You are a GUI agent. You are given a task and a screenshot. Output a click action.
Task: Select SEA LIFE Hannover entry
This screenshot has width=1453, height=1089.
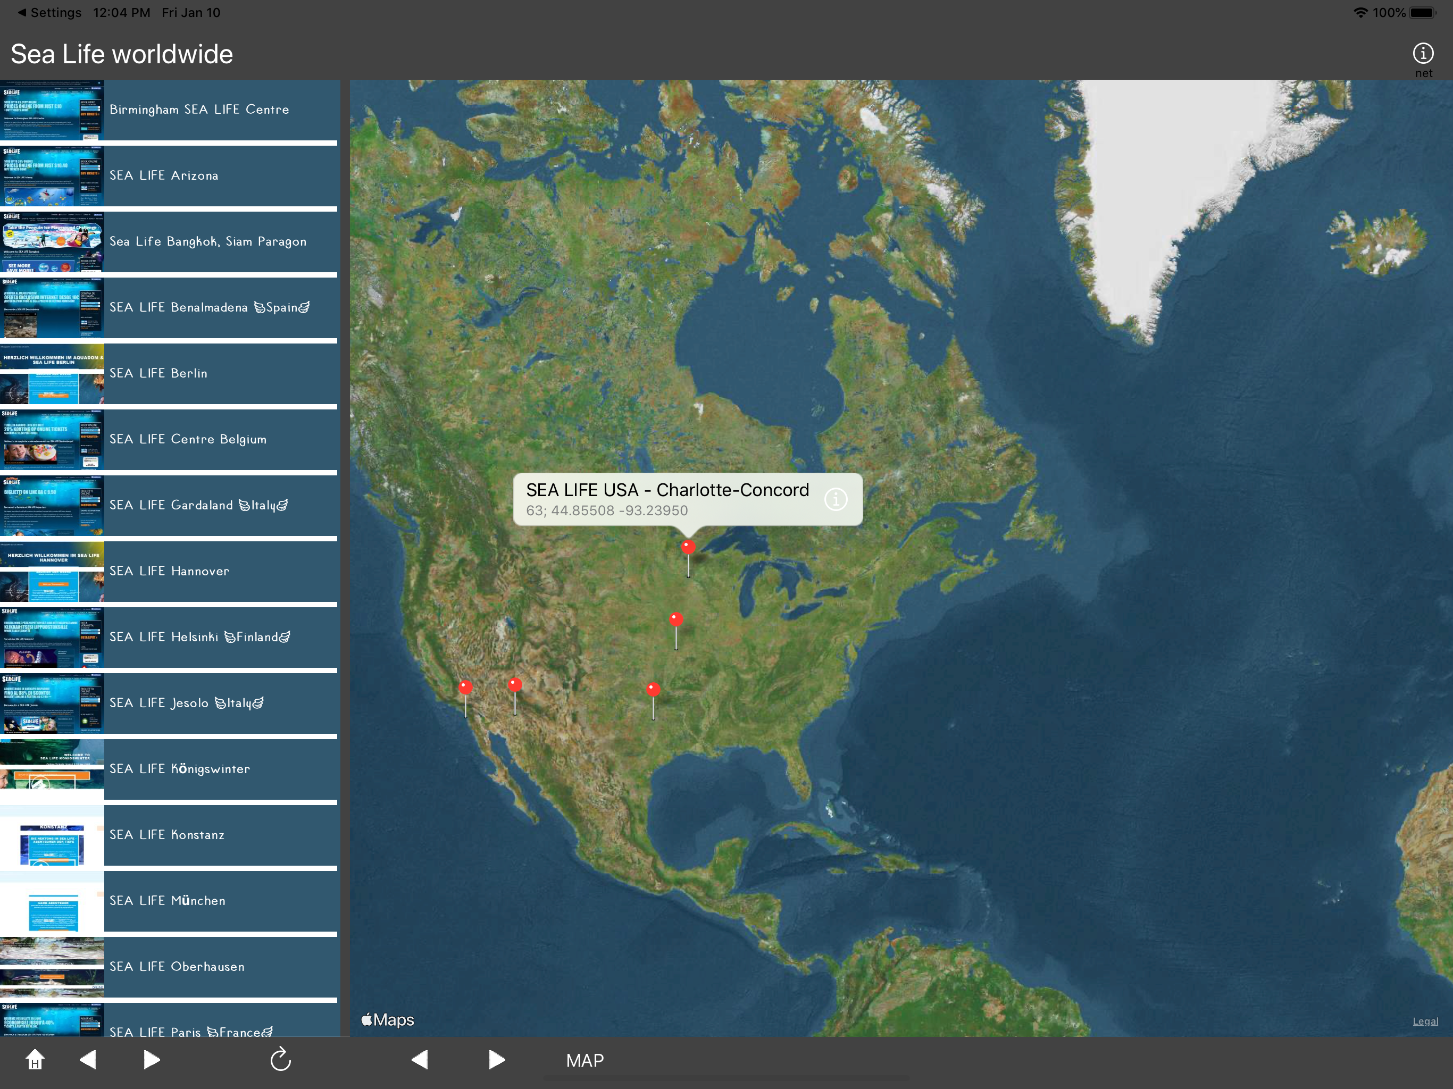click(169, 572)
